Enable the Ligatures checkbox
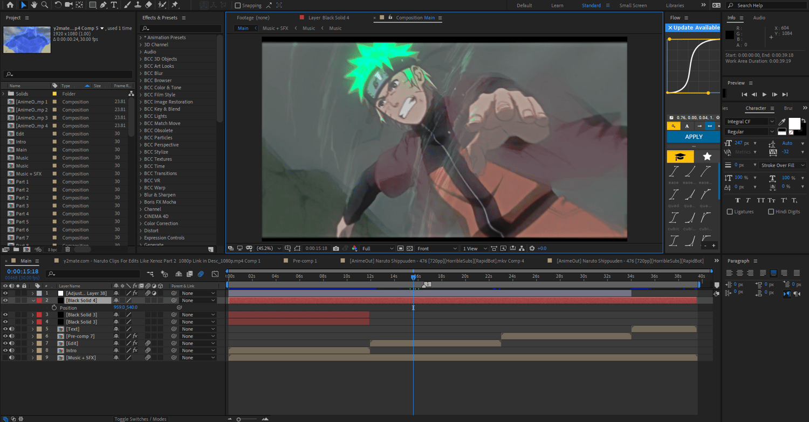The height and width of the screenshot is (422, 809). tap(730, 212)
